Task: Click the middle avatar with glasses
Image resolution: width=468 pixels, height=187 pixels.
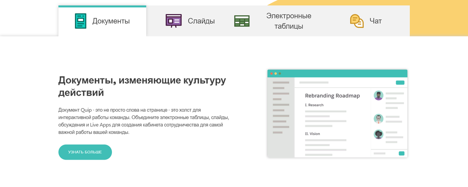Action: coord(378,119)
